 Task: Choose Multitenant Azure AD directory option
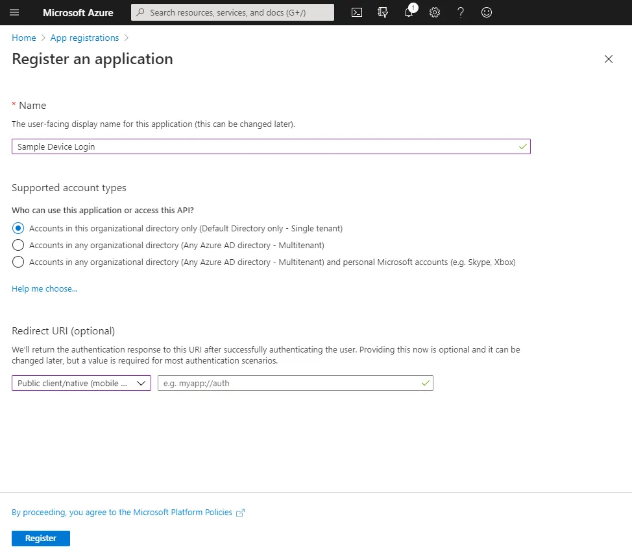[x=18, y=245]
